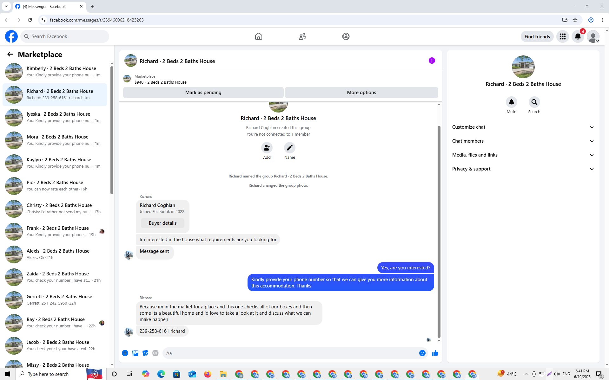Open Bay's 2 Beds 2 Baths conversation
The image size is (609, 380).
(55, 323)
